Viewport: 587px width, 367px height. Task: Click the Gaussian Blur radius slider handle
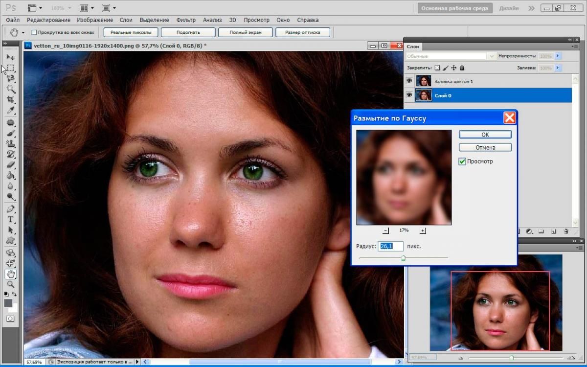pos(404,258)
